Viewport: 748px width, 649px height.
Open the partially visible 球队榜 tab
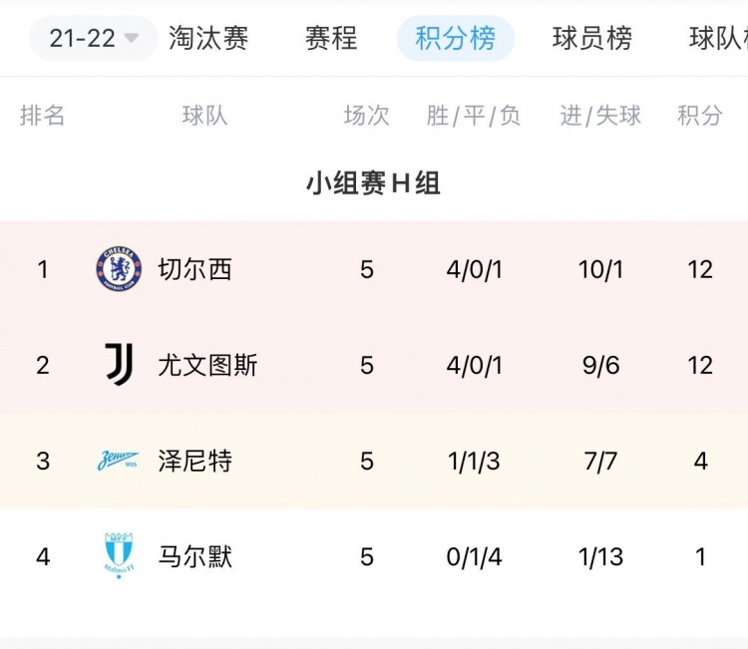click(x=718, y=38)
